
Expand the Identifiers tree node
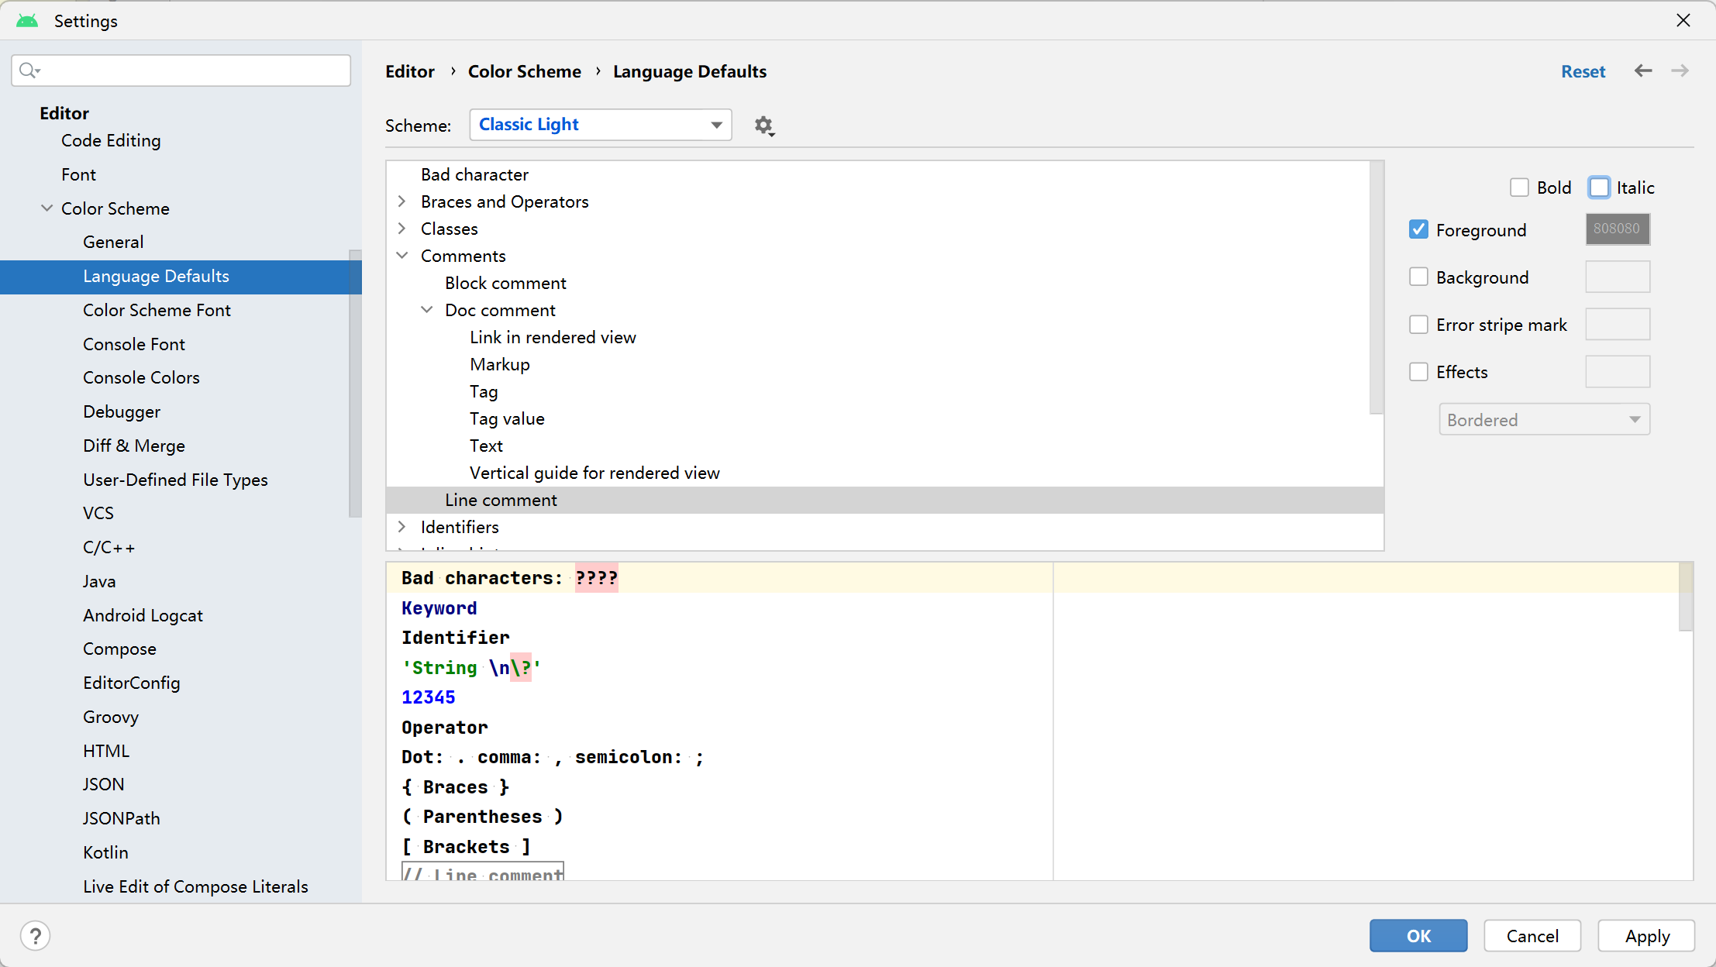[401, 527]
